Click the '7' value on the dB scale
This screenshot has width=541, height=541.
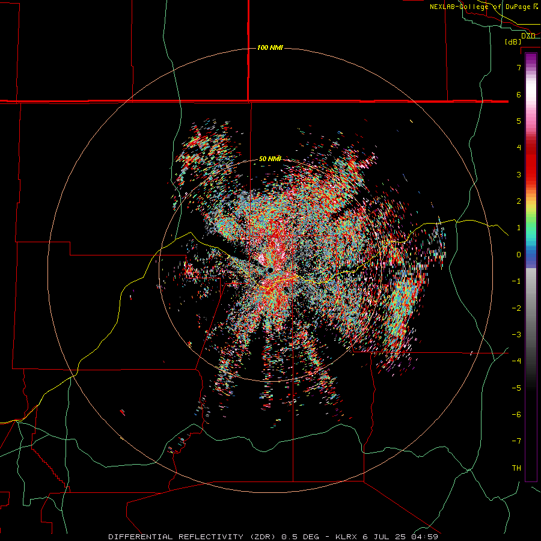519,67
